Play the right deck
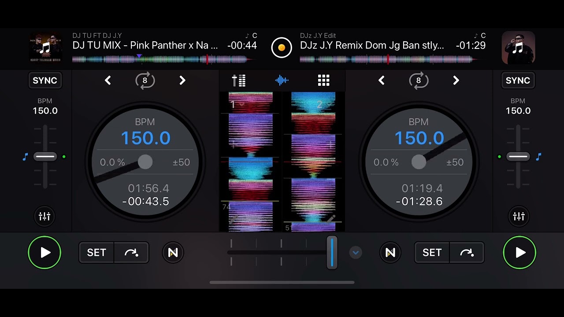 pos(519,252)
